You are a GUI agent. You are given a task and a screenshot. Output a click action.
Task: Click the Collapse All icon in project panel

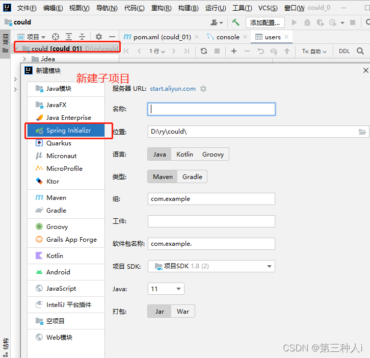coord(82,37)
